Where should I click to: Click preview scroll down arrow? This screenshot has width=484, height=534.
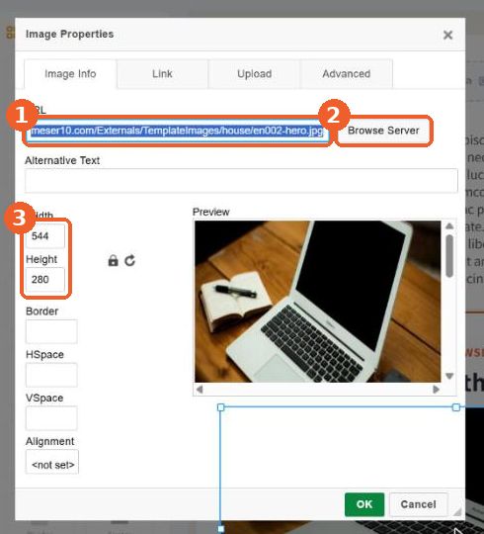[449, 376]
